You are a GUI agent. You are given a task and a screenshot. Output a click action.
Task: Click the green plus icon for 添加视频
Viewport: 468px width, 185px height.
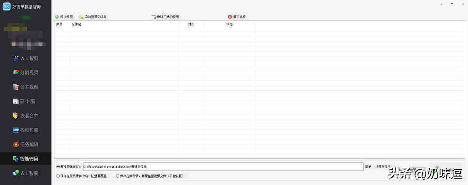click(57, 17)
